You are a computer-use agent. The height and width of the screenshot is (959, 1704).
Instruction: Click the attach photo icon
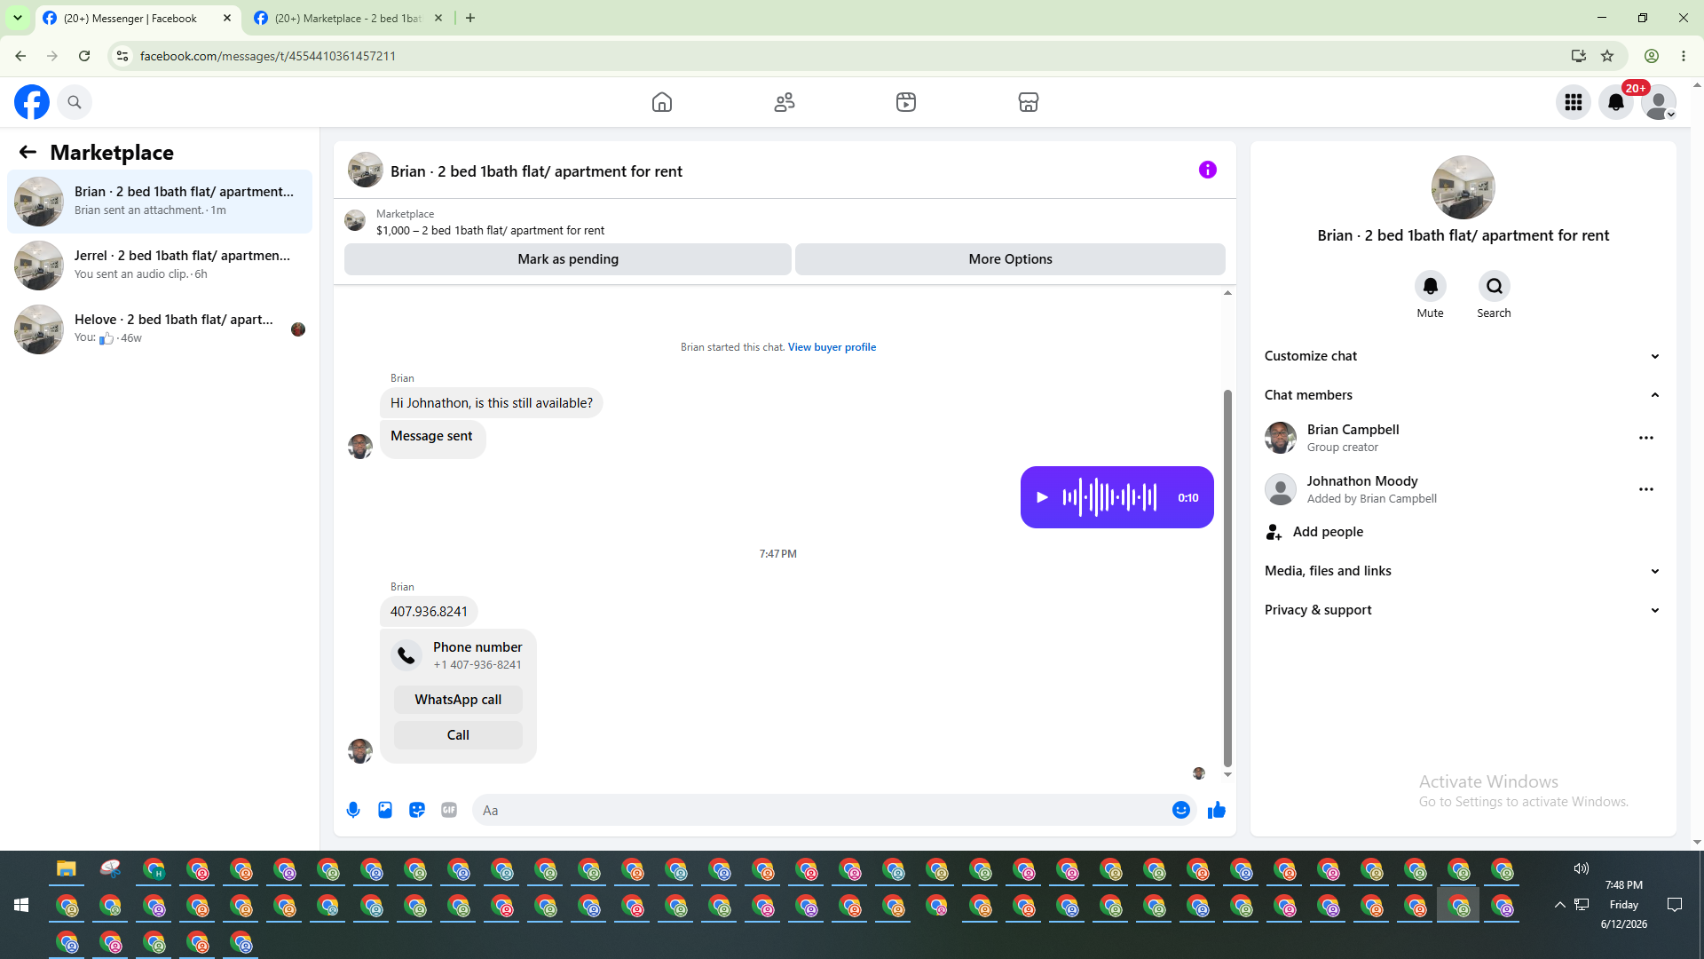385,810
